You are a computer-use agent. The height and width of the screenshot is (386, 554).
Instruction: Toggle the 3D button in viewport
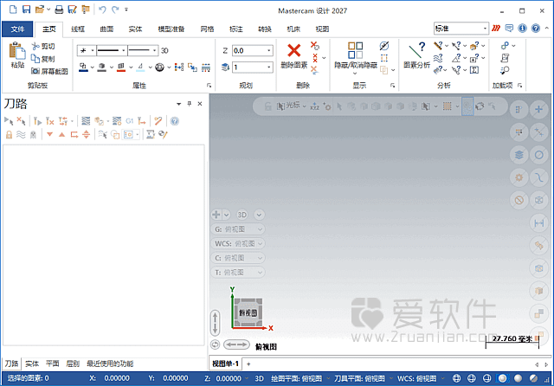pos(242,215)
